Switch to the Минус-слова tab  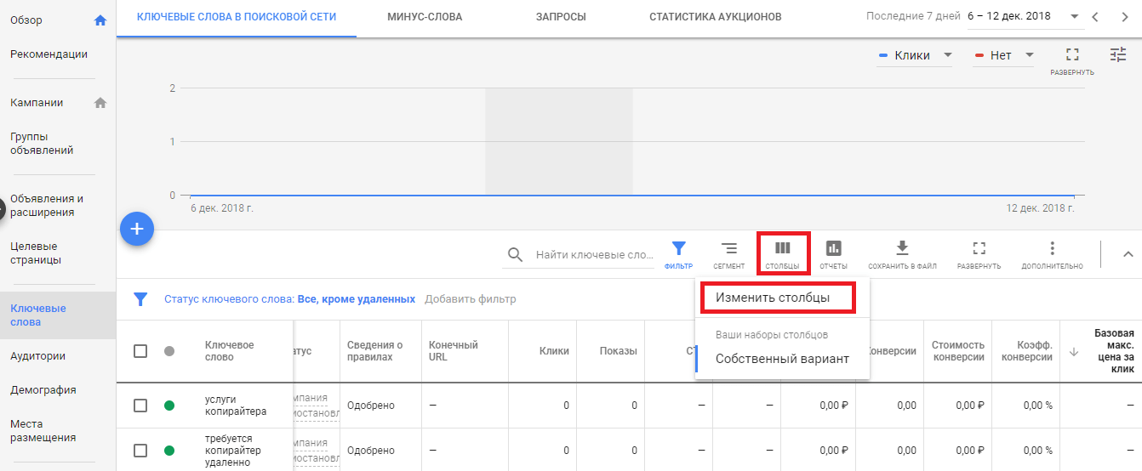click(425, 17)
